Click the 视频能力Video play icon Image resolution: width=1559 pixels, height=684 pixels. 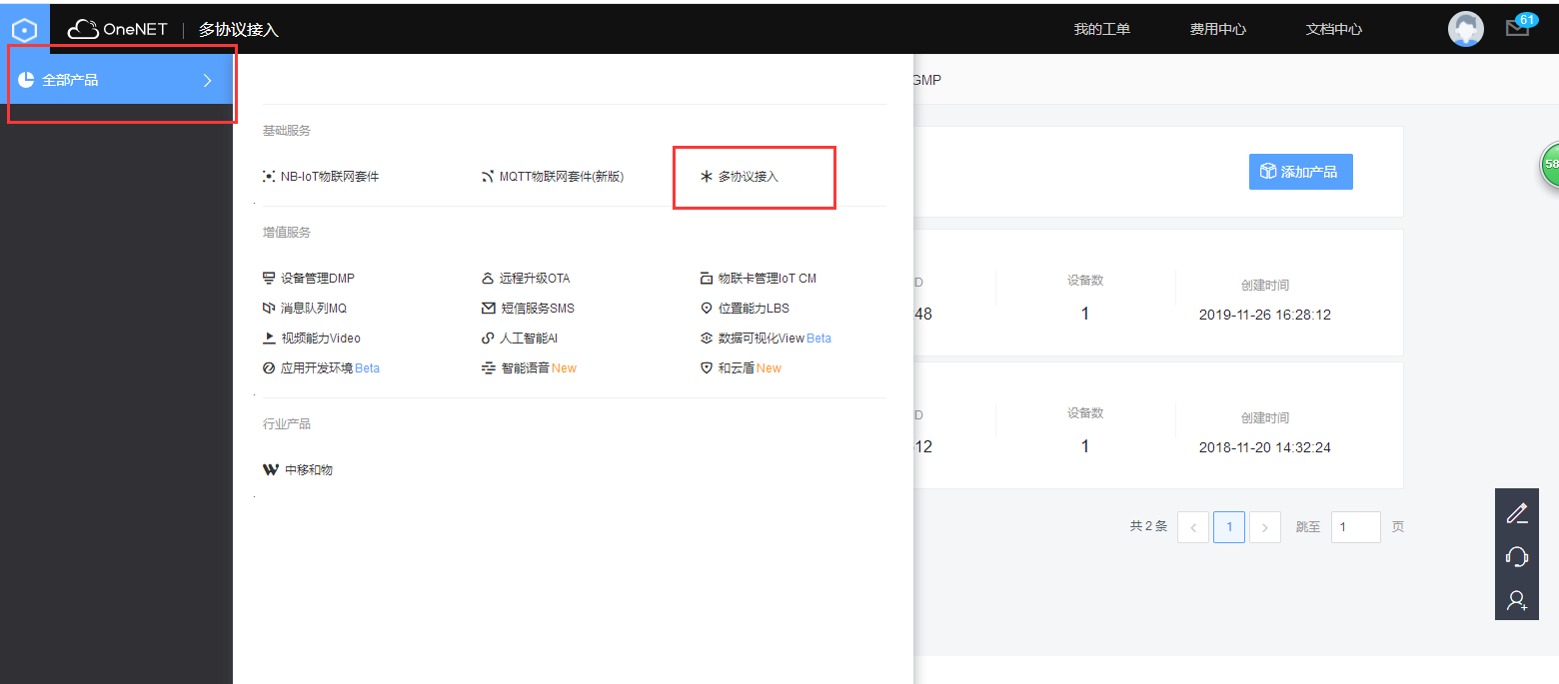(x=268, y=338)
